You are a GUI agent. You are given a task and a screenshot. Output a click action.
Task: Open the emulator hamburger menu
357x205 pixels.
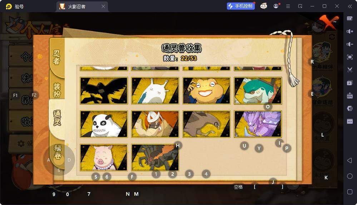[x=288, y=6]
